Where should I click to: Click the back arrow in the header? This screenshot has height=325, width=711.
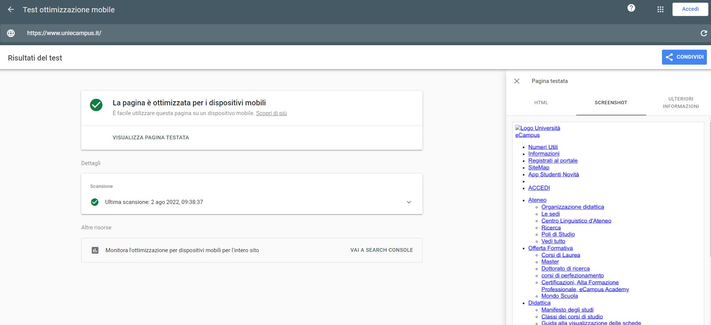click(x=11, y=10)
